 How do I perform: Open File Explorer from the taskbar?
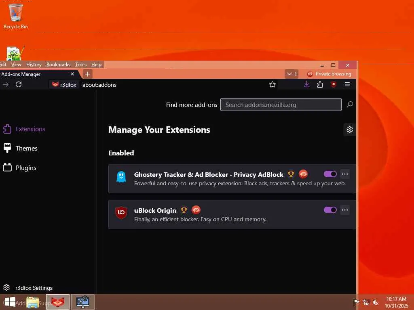pyautogui.click(x=32, y=302)
